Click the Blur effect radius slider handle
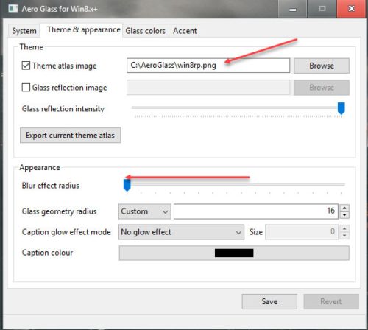368x330 pixels. [x=127, y=185]
